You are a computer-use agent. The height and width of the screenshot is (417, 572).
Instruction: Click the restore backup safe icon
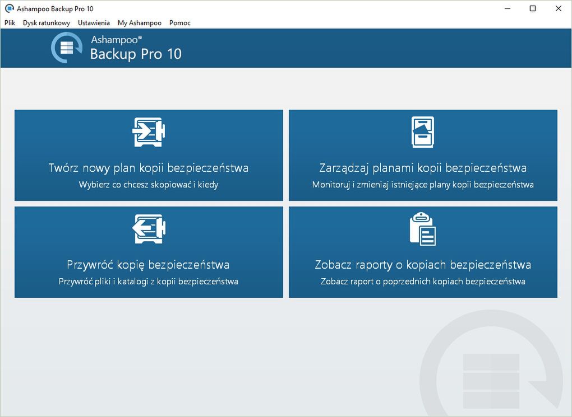pyautogui.click(x=149, y=229)
